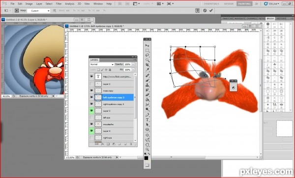Select the Brush tool in the toolbox
This screenshot has width=295, height=178.
coord(147,80)
